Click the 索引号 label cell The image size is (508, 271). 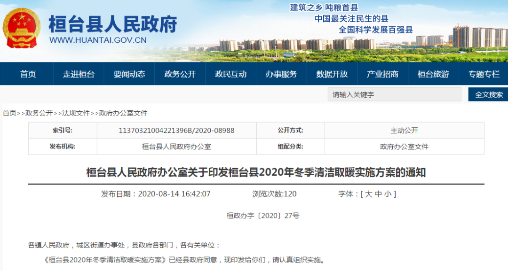(x=63, y=131)
